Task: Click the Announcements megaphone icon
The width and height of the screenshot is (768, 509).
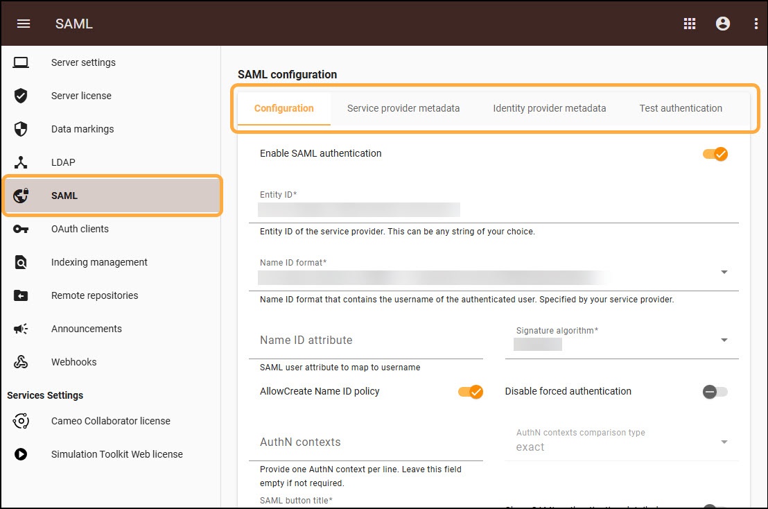Action: (21, 329)
